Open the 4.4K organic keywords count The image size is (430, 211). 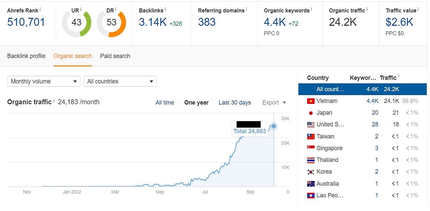pyautogui.click(x=275, y=22)
